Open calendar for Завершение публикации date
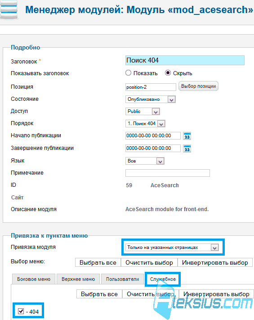This screenshot has width=254, height=320. 187,149
